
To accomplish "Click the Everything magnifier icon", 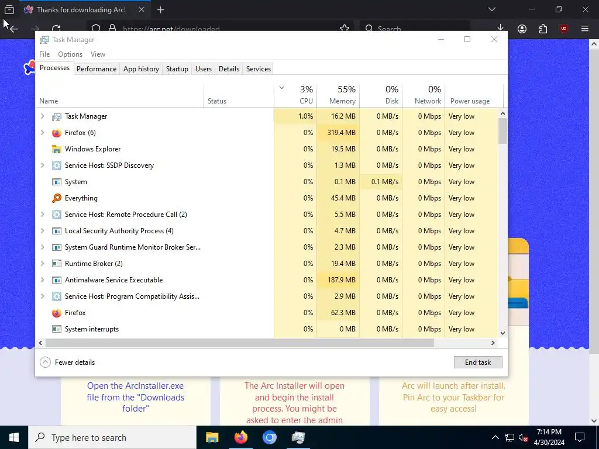I will tap(57, 198).
